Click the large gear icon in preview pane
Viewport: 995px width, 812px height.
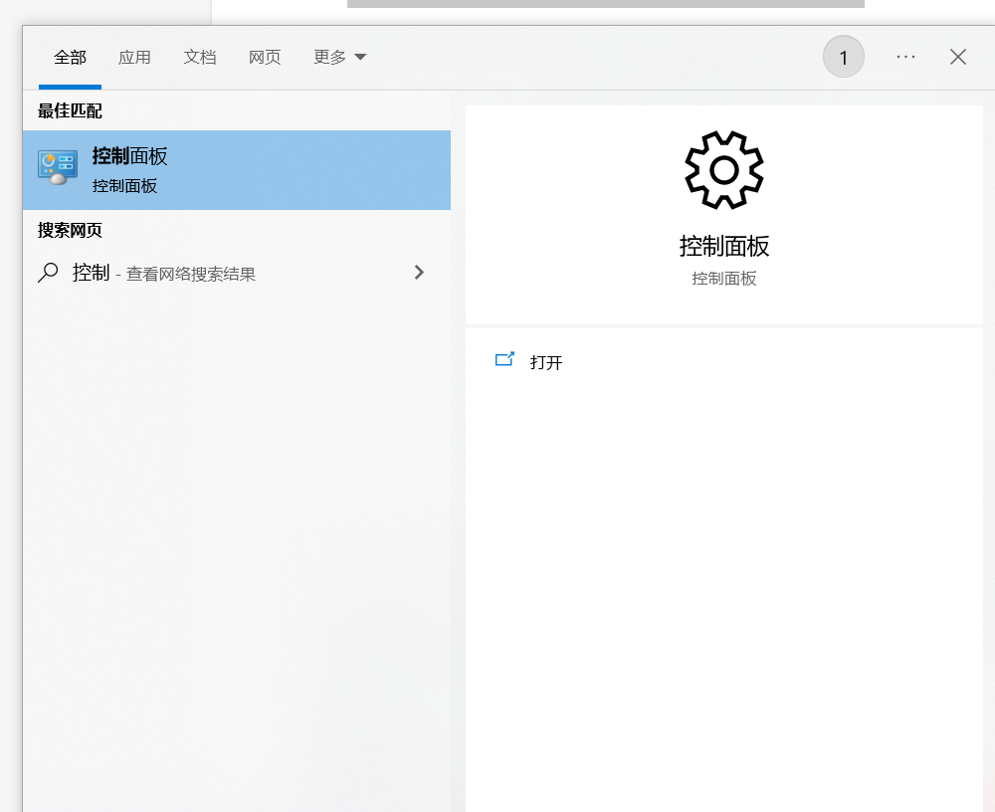723,170
